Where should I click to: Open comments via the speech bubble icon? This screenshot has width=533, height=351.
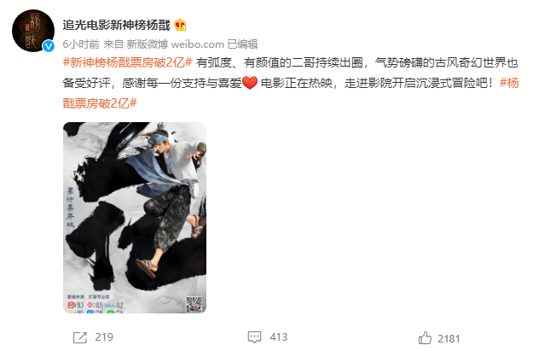(254, 337)
